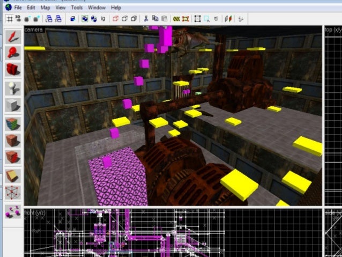Open the Edit menu
Screen dimensions: 342x257
(31, 8)
